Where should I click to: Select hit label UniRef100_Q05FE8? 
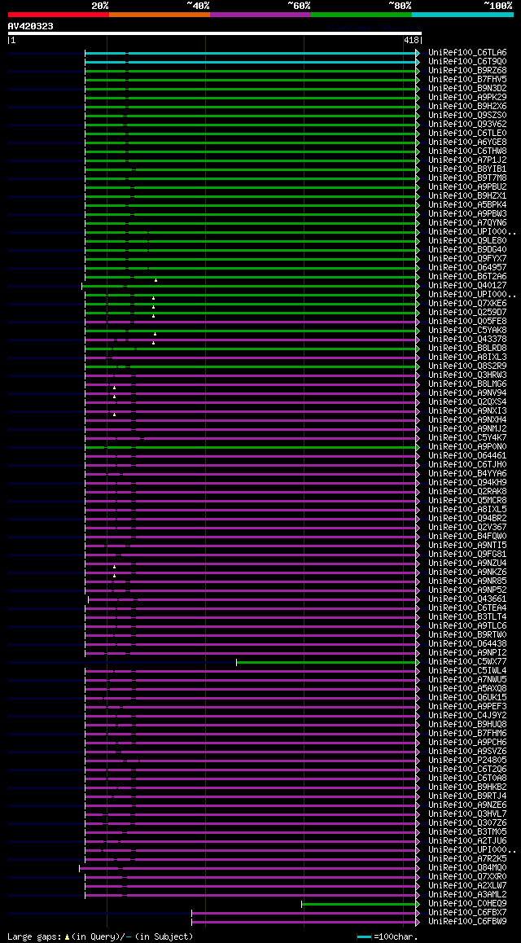click(x=467, y=322)
